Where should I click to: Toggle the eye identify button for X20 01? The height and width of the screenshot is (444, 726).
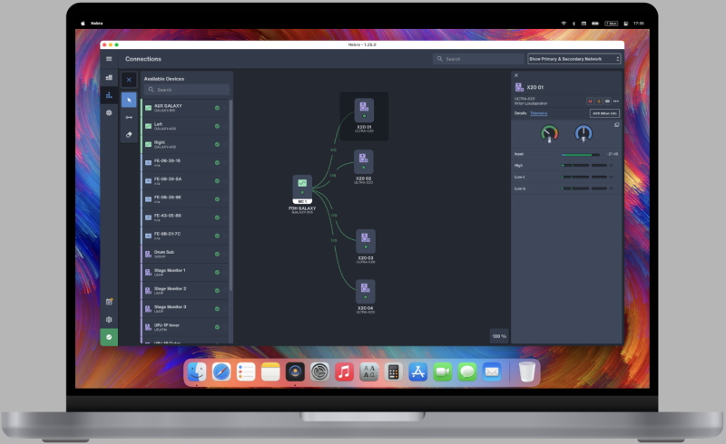click(606, 101)
